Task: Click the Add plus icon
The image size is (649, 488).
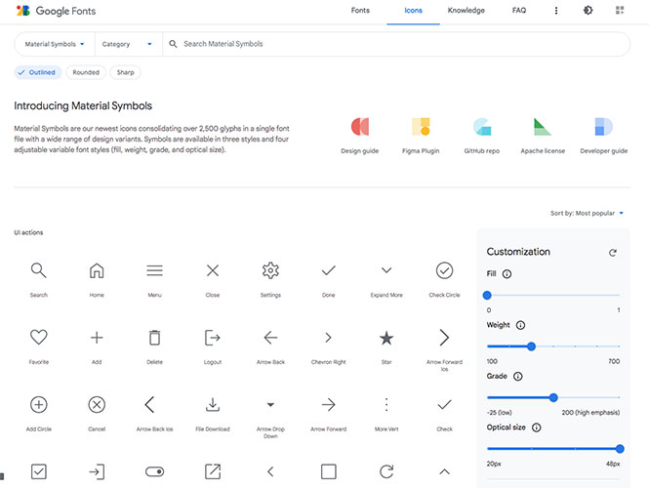Action: pos(97,338)
